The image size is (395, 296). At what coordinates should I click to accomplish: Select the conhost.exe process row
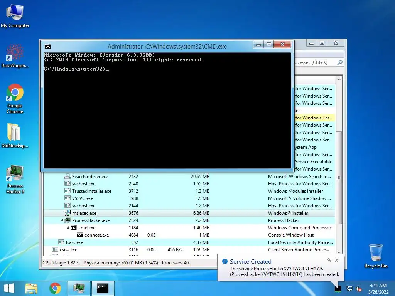point(189,235)
